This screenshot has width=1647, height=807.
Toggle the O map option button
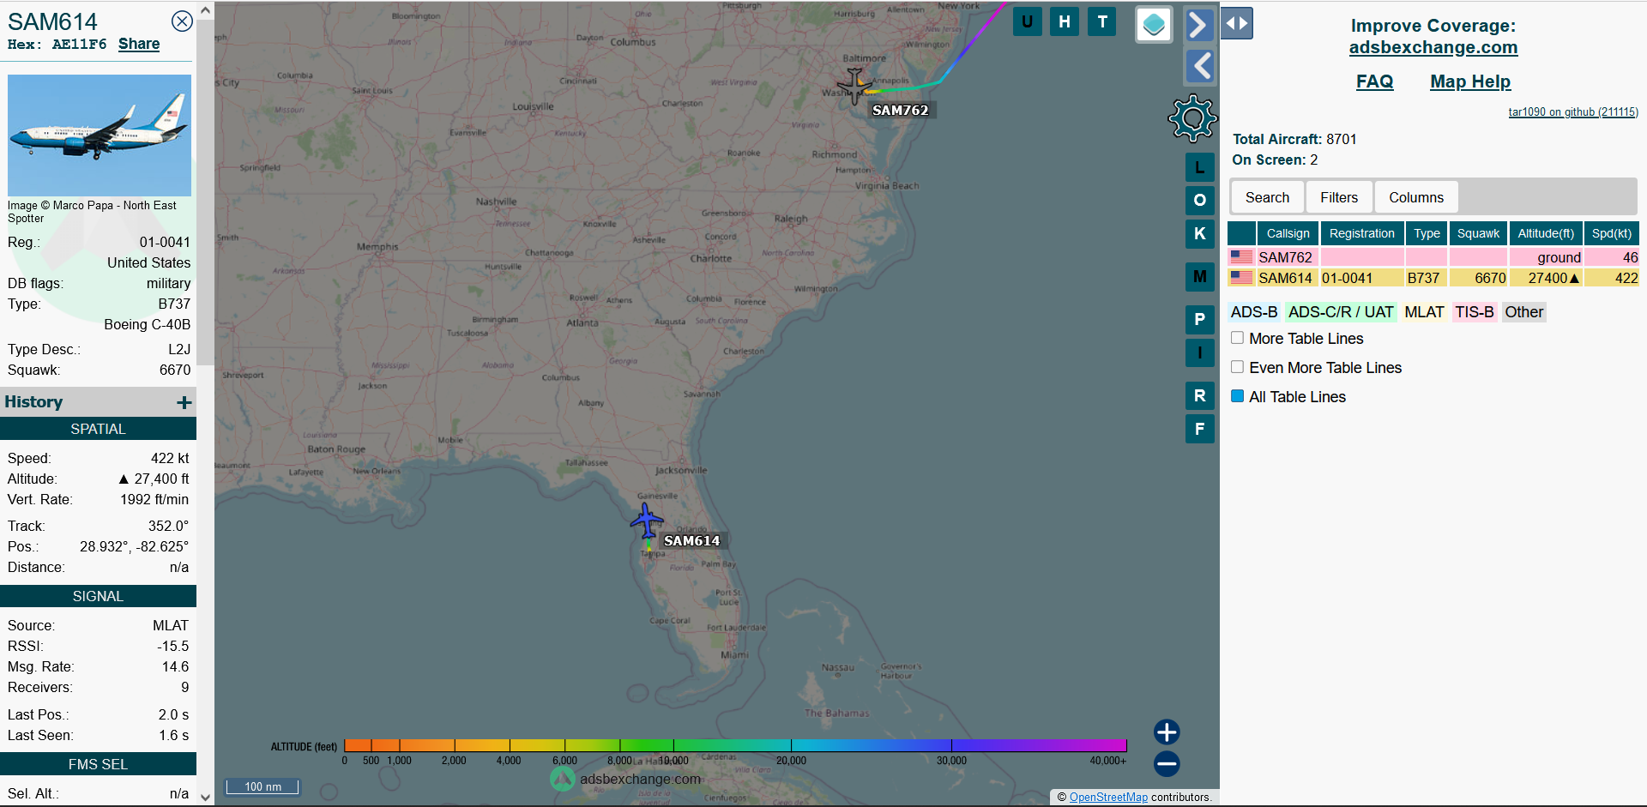[x=1200, y=200]
